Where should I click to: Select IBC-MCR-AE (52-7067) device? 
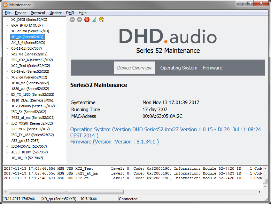[x=29, y=146]
